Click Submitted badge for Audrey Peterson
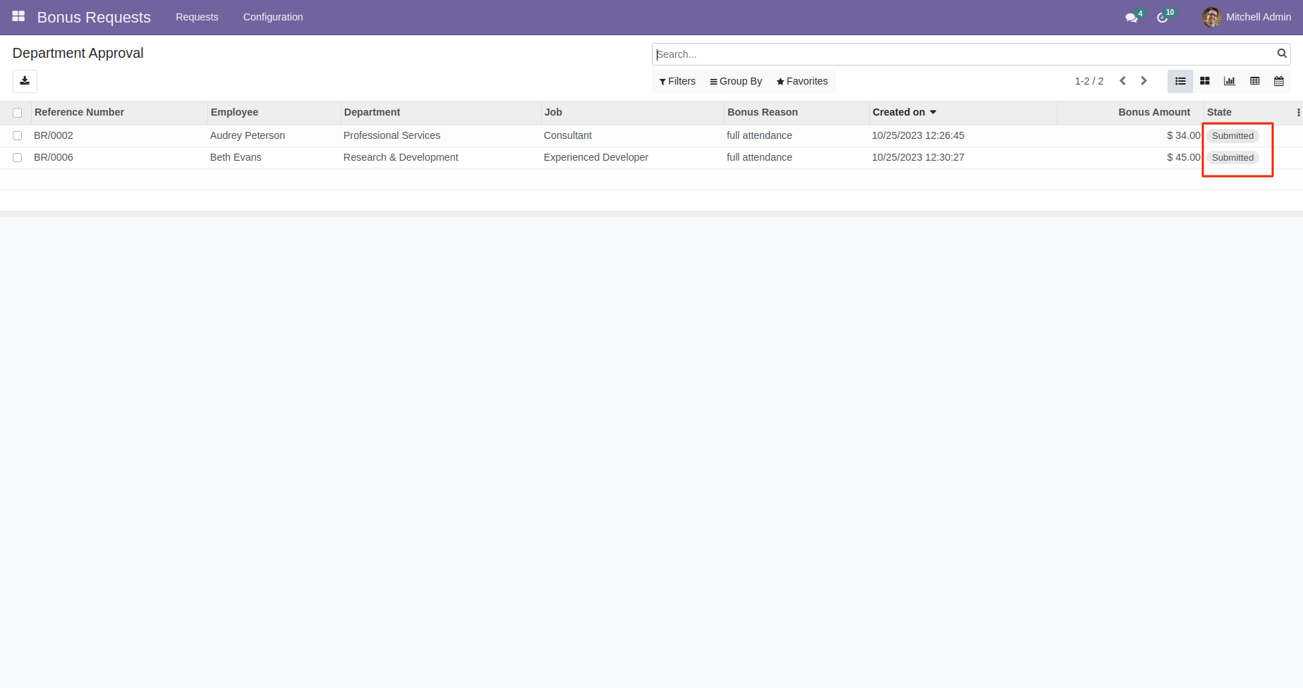Screen dimensions: 1303x688 [1232, 136]
